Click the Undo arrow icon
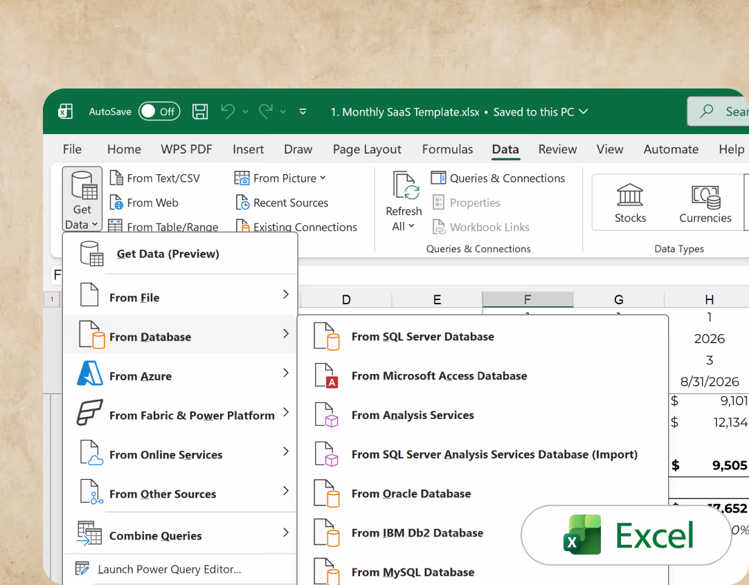Image resolution: width=749 pixels, height=585 pixels. point(228,111)
